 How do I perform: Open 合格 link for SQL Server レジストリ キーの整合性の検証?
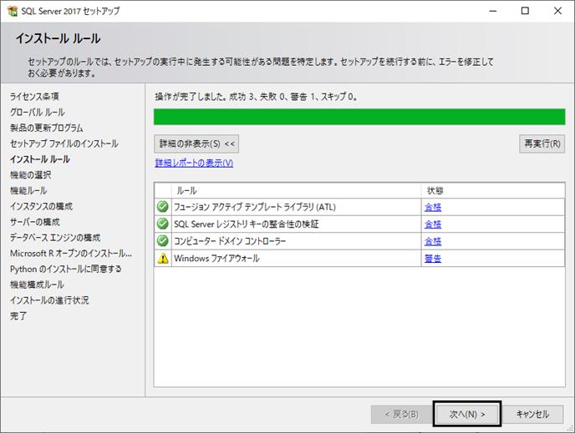click(x=433, y=224)
